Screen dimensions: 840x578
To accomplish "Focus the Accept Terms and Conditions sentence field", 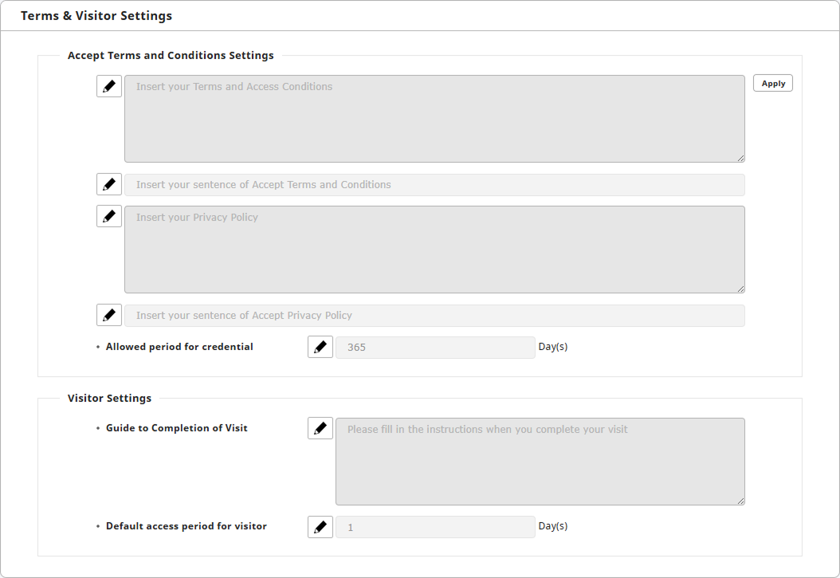I will point(434,185).
